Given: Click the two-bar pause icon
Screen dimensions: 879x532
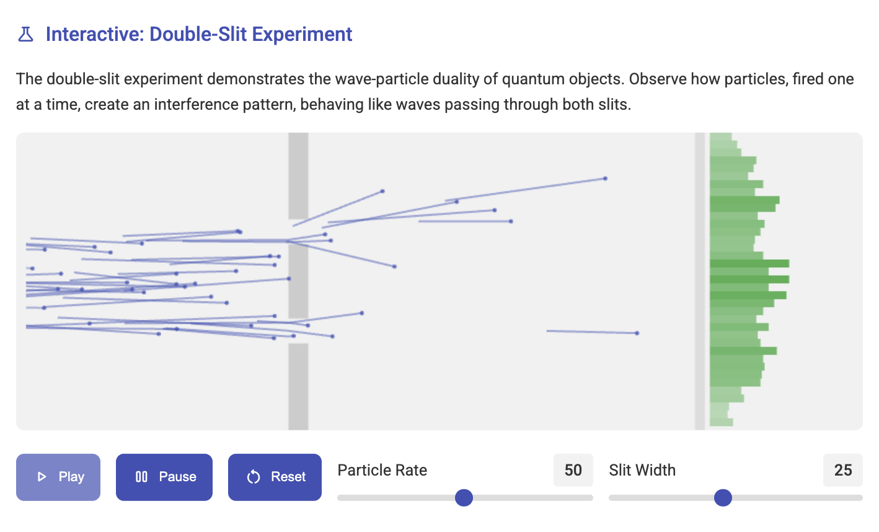Looking at the screenshot, I should pyautogui.click(x=141, y=477).
